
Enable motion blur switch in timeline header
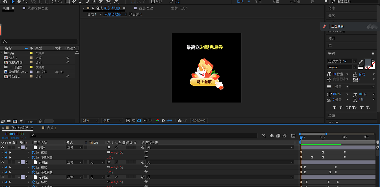click(x=285, y=136)
